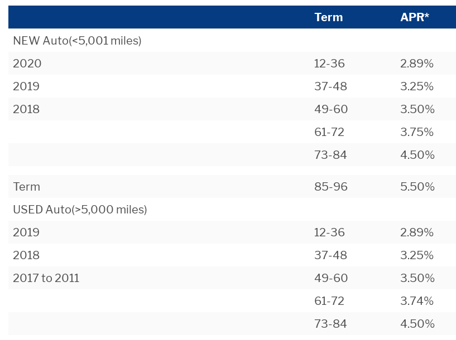The width and height of the screenshot is (456, 340).
Task: Click 2018 under NEW Auto section
Action: [26, 109]
